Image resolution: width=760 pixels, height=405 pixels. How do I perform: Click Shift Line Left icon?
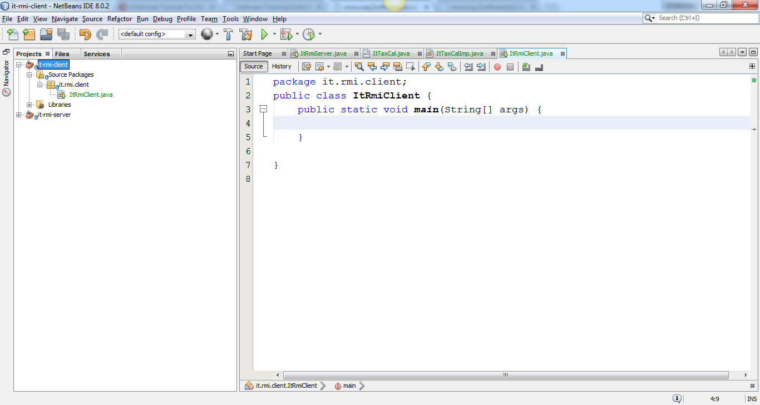(468, 67)
